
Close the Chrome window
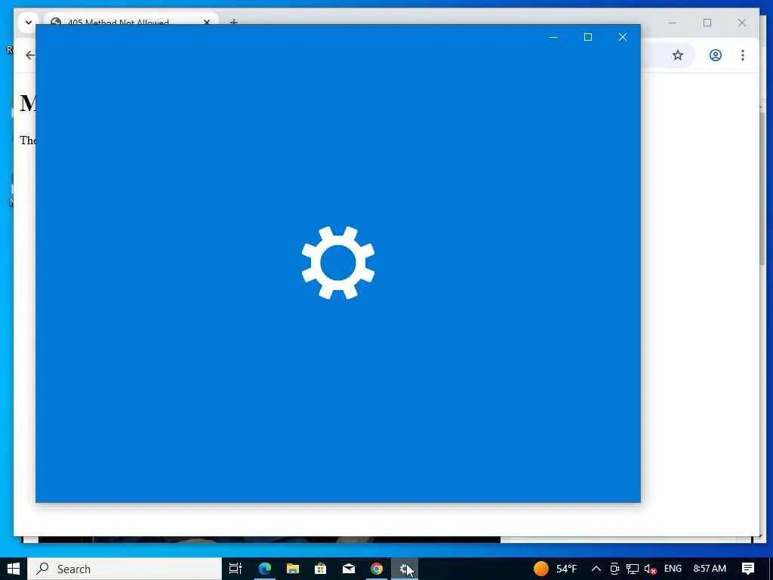(x=742, y=23)
